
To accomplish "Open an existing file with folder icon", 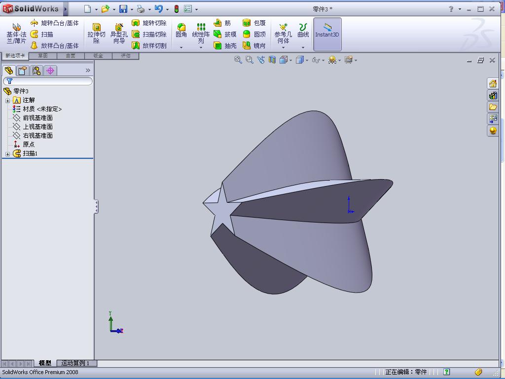I will pos(106,9).
